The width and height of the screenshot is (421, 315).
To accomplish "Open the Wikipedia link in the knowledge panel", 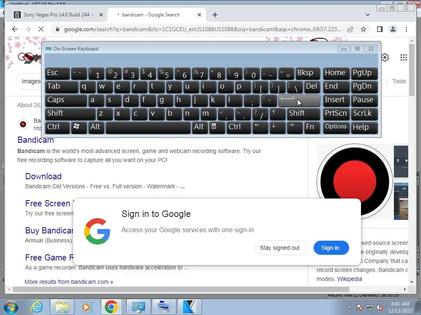I will tap(349, 279).
